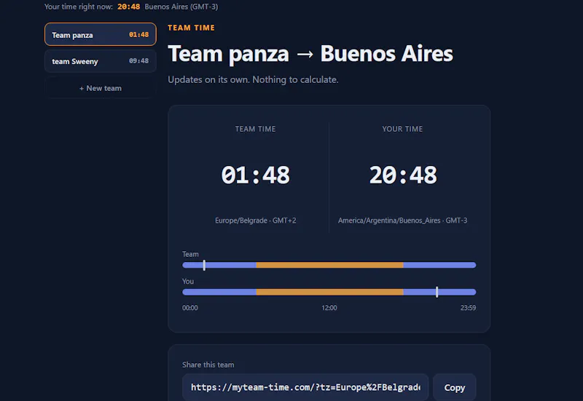This screenshot has width=583, height=401.
Task: Switch to team Sweeny
Action: (101, 61)
